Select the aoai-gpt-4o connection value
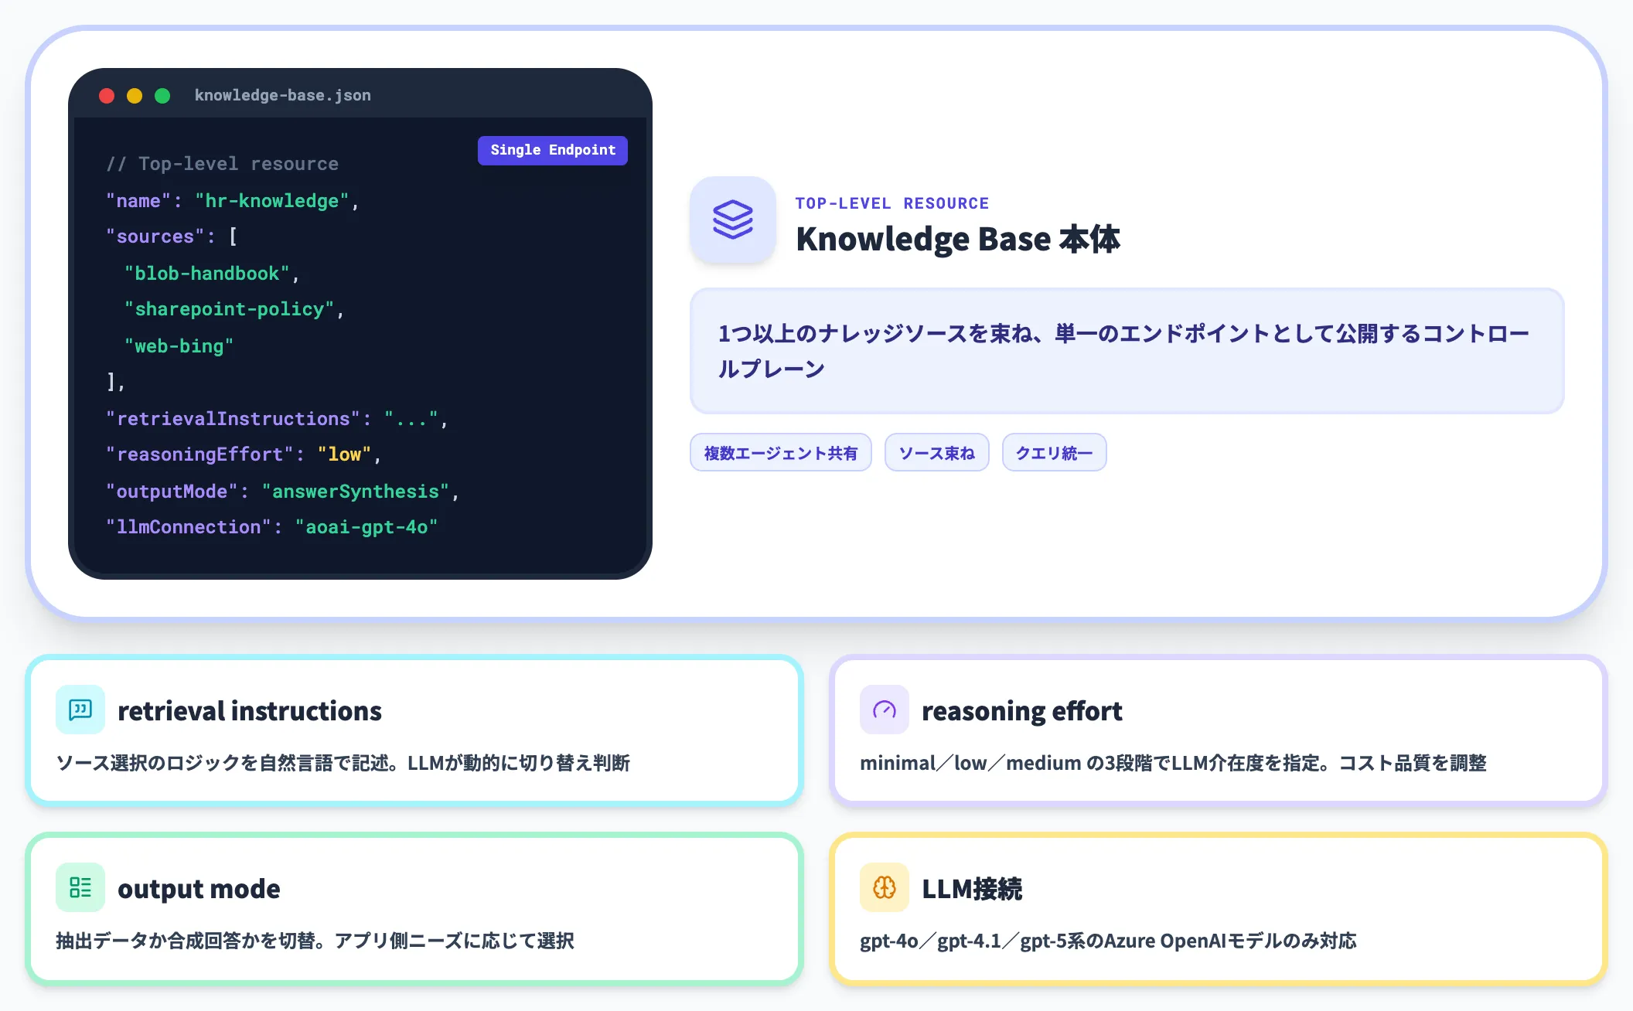This screenshot has width=1633, height=1011. (366, 526)
